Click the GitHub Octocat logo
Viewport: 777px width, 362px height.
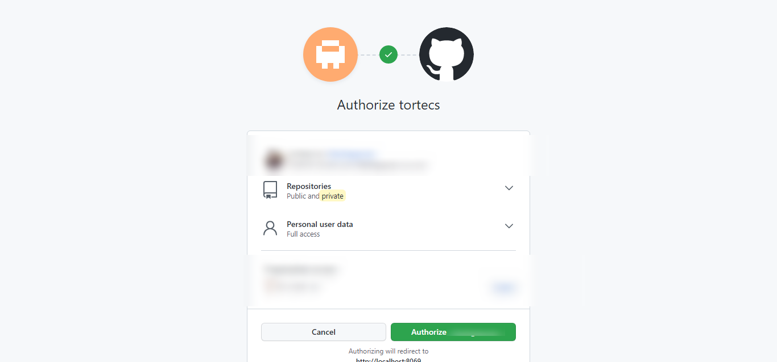447,54
